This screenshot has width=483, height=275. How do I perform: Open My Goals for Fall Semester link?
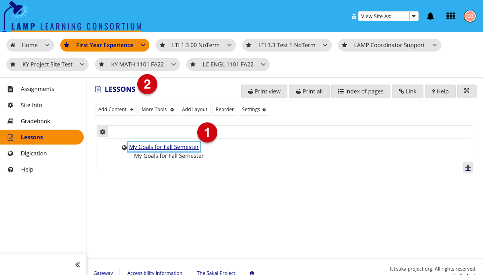pyautogui.click(x=164, y=147)
